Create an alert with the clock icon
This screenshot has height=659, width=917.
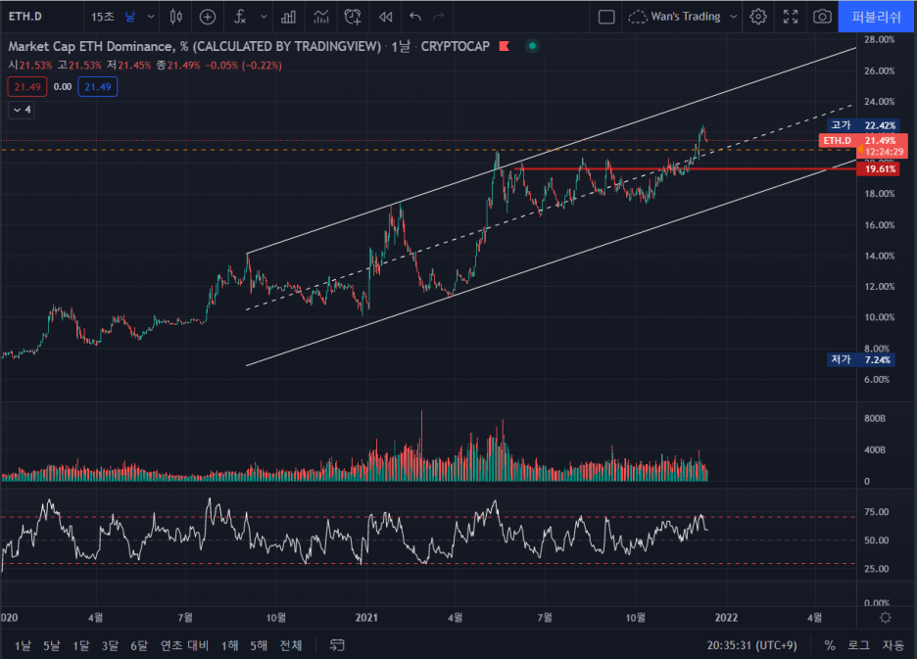click(x=353, y=17)
